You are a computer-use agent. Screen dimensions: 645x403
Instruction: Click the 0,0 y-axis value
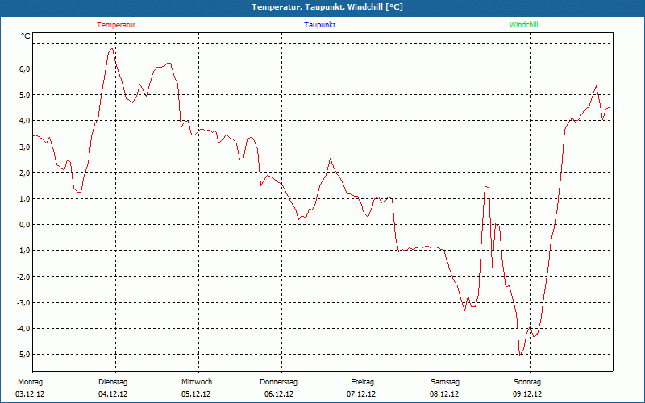click(25, 225)
